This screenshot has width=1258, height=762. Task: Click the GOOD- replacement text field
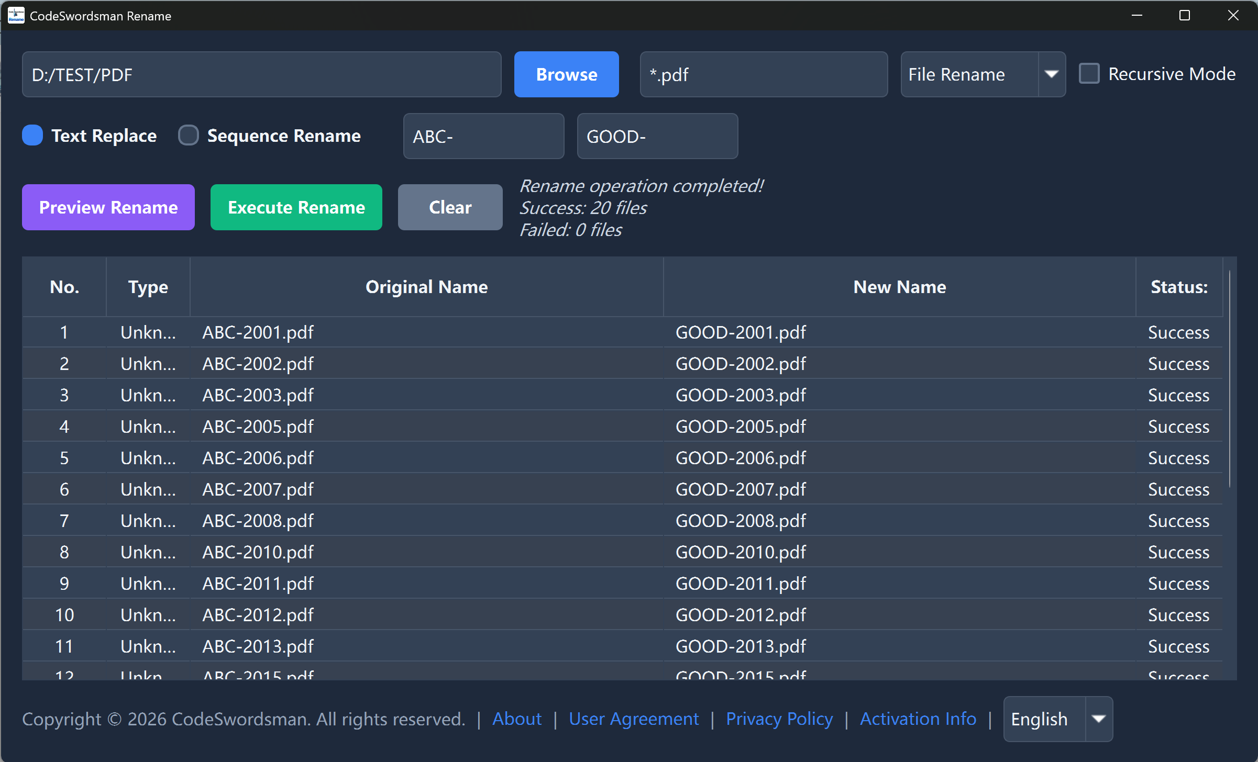(x=657, y=136)
